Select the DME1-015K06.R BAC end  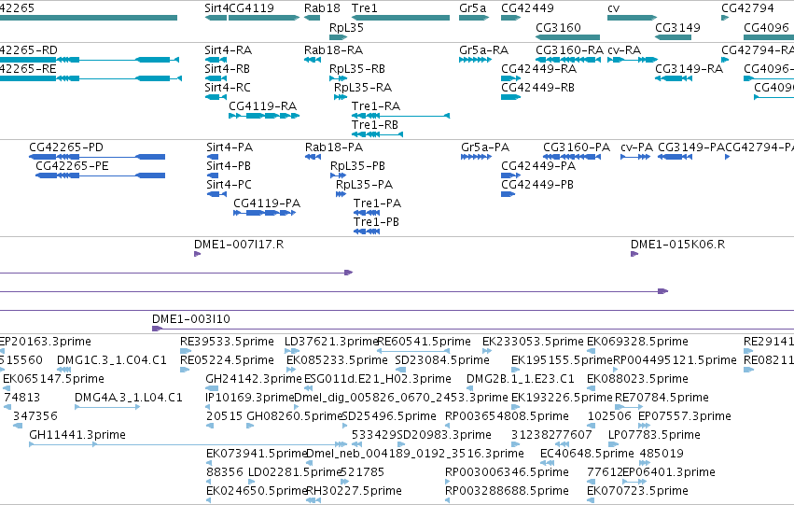[634, 254]
